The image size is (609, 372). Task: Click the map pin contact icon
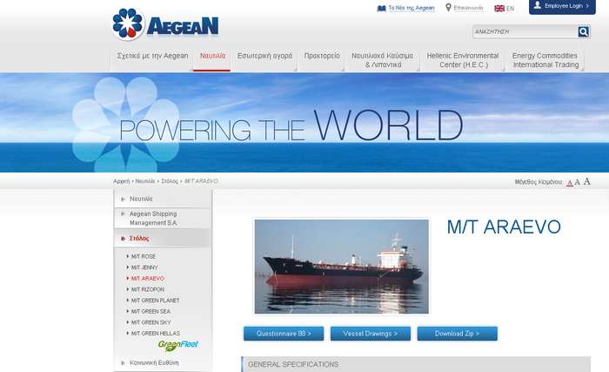[x=449, y=8]
